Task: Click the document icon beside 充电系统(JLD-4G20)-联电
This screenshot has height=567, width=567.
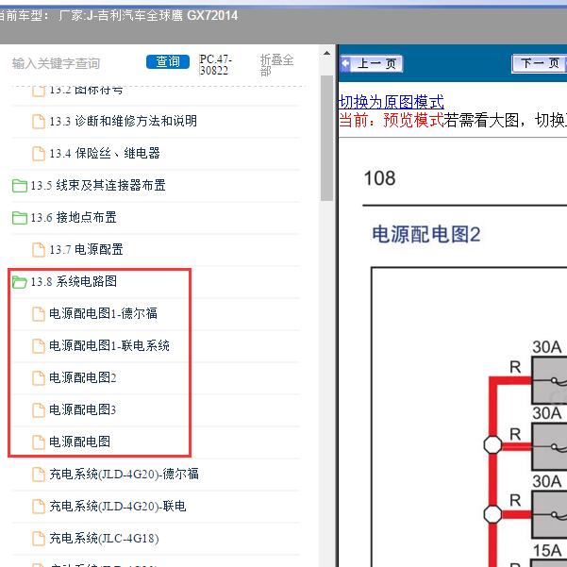Action: tap(39, 507)
